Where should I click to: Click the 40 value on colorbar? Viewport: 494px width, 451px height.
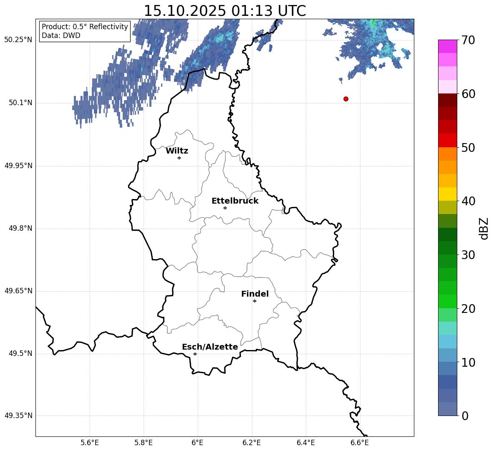[468, 201]
